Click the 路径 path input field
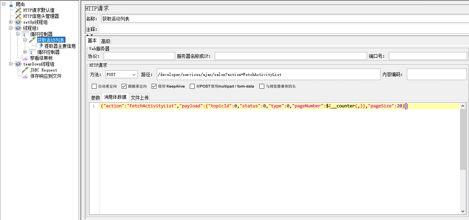The width and height of the screenshot is (469, 220). click(268, 74)
